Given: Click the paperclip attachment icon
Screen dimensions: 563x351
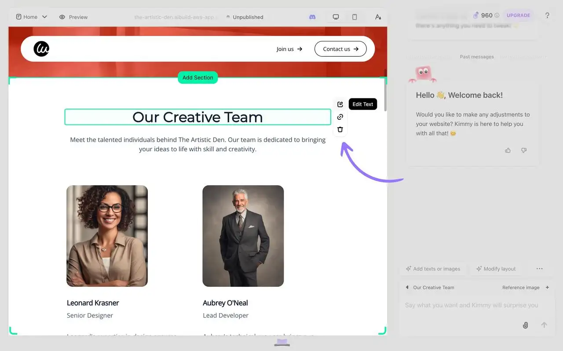Looking at the screenshot, I should (525, 325).
